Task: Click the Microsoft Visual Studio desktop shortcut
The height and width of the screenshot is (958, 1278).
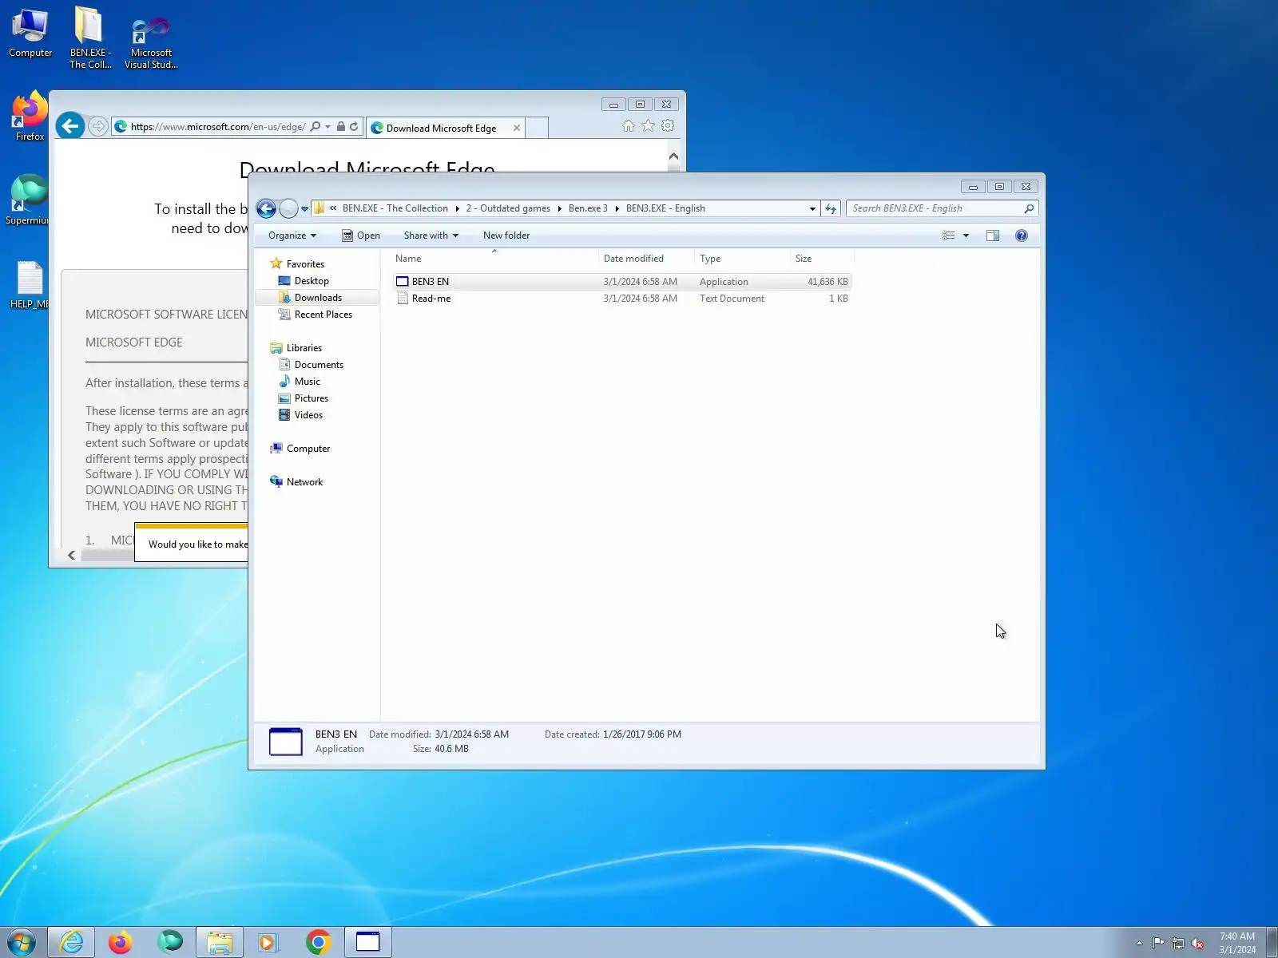Action: pos(151,43)
